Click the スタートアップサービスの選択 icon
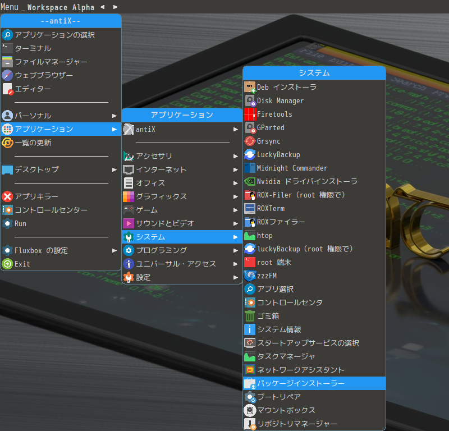The height and width of the screenshot is (431, 449). coord(250,343)
